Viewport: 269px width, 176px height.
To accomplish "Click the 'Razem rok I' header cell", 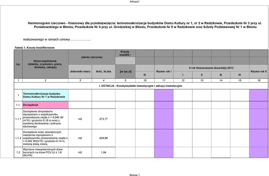I will pyautogui.click(x=164, y=71).
